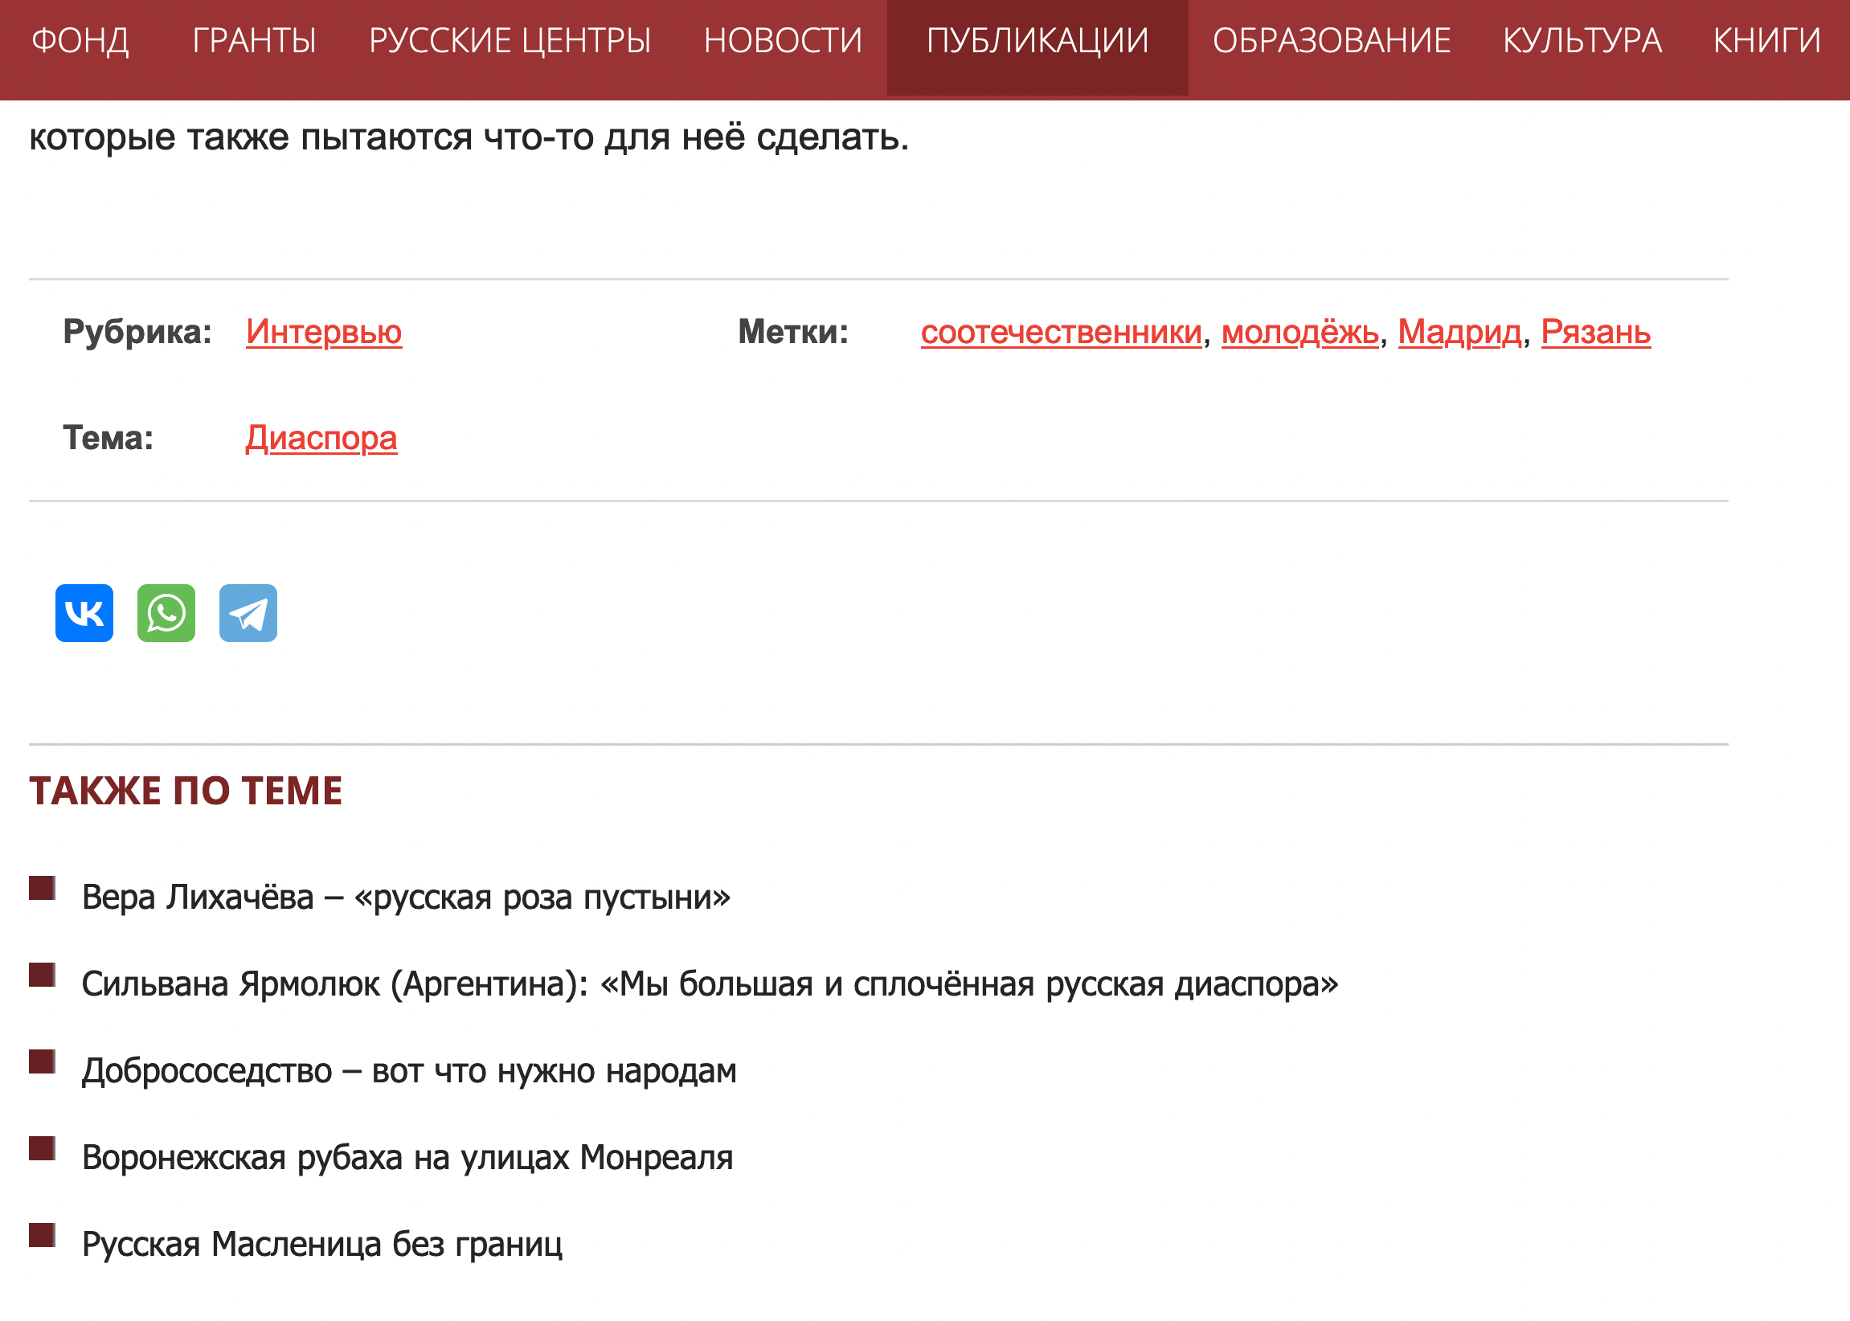Open the ГРАНТЫ menu item
This screenshot has width=1850, height=1321.
point(254,41)
